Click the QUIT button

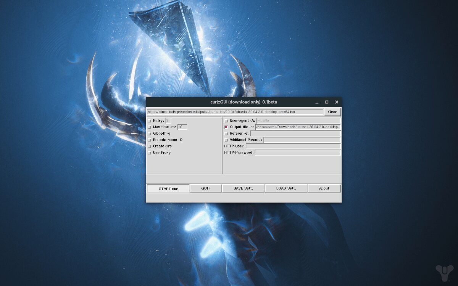point(205,188)
